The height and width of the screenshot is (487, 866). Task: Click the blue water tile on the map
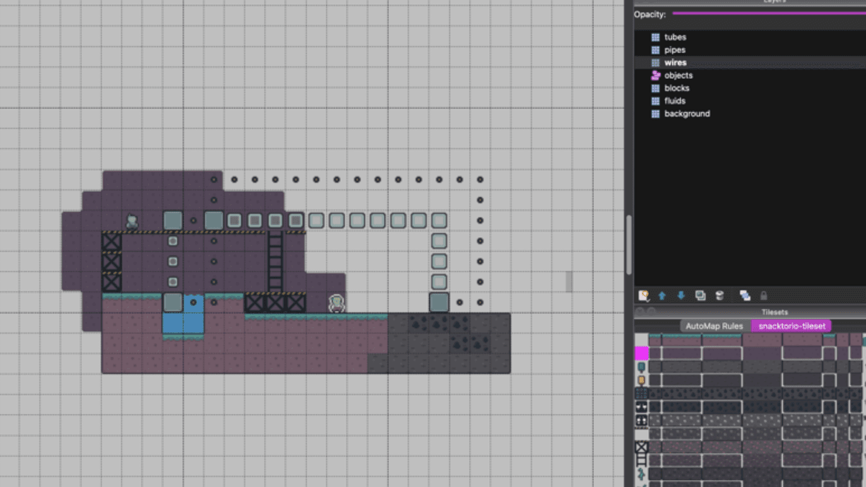(x=184, y=322)
